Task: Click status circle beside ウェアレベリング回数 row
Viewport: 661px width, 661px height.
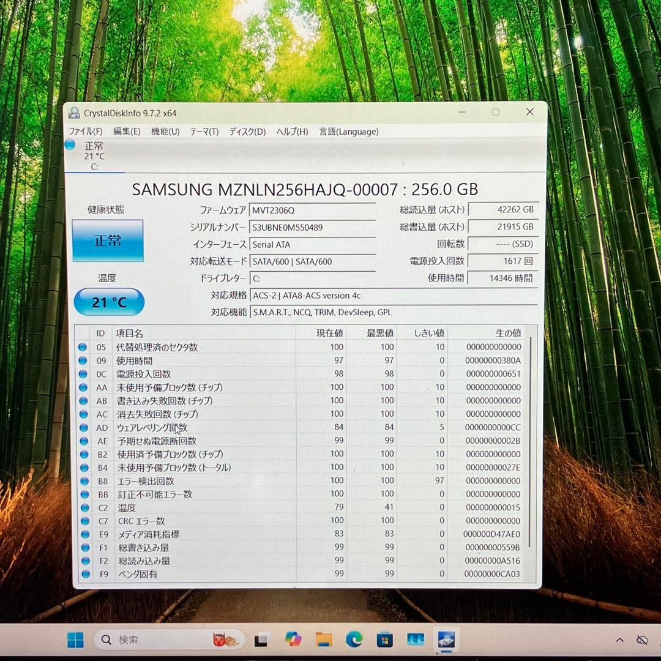Action: (x=83, y=427)
